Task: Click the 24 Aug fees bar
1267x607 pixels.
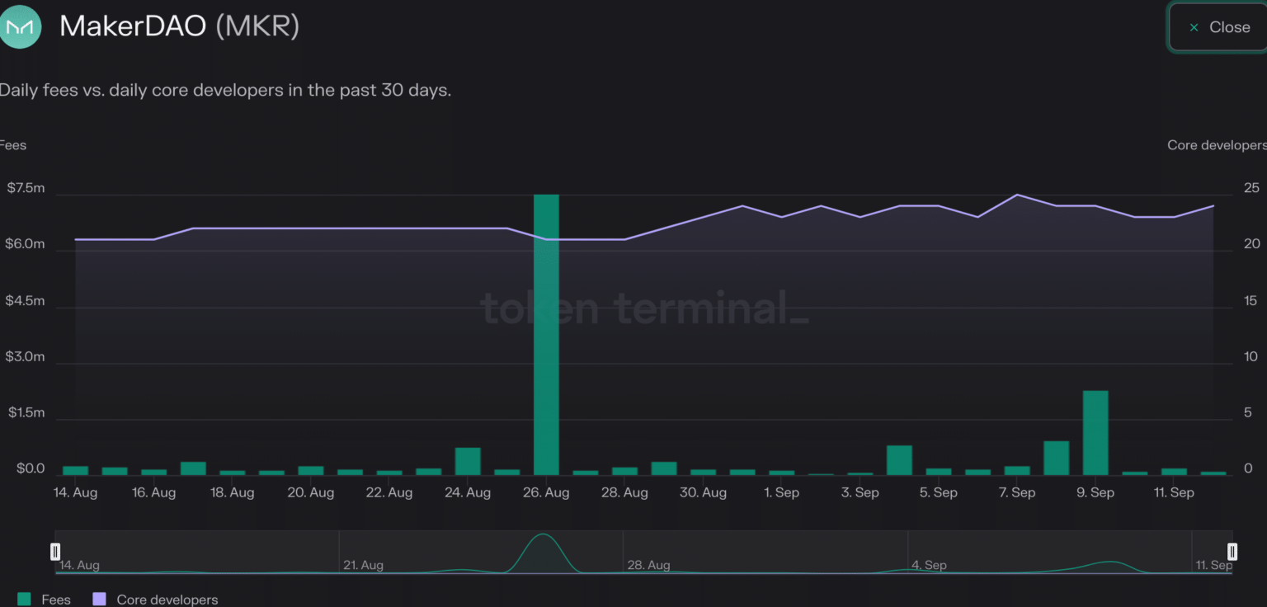Action: [468, 462]
